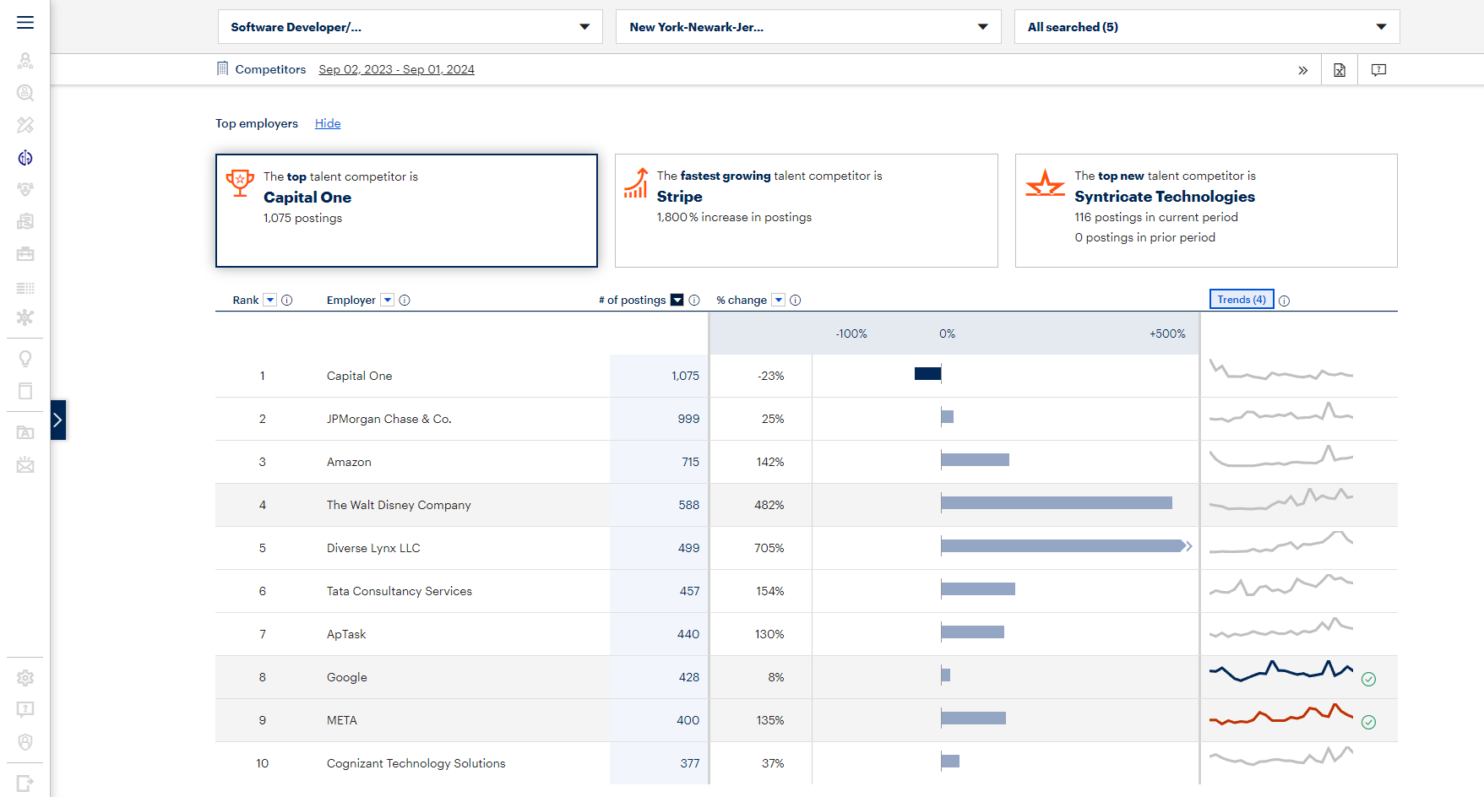Click the envelope icon in left sidebar
This screenshot has height=797, width=1484.
coord(25,465)
